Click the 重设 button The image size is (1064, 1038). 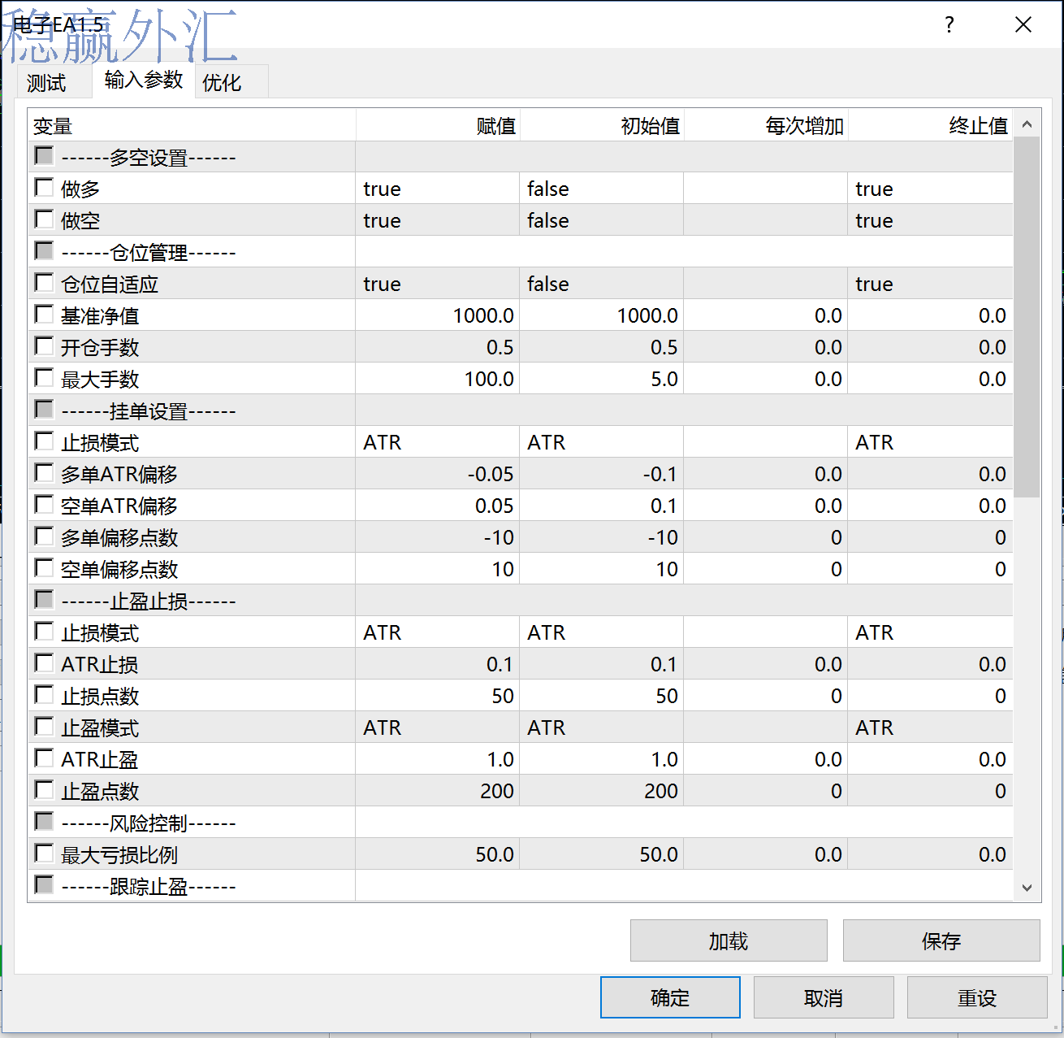(x=977, y=997)
